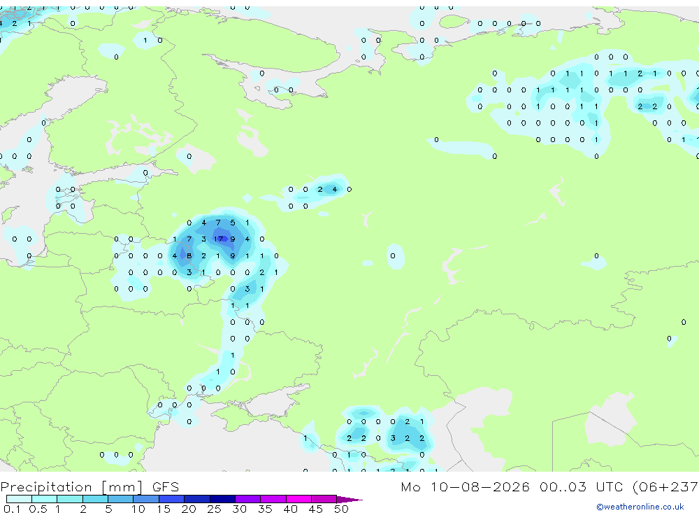Click the 'Precipitation [mm] GFS' title text
699x513 pixels.
(x=89, y=487)
